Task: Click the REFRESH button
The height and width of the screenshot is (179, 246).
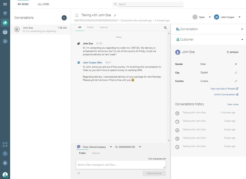Action: [233, 52]
